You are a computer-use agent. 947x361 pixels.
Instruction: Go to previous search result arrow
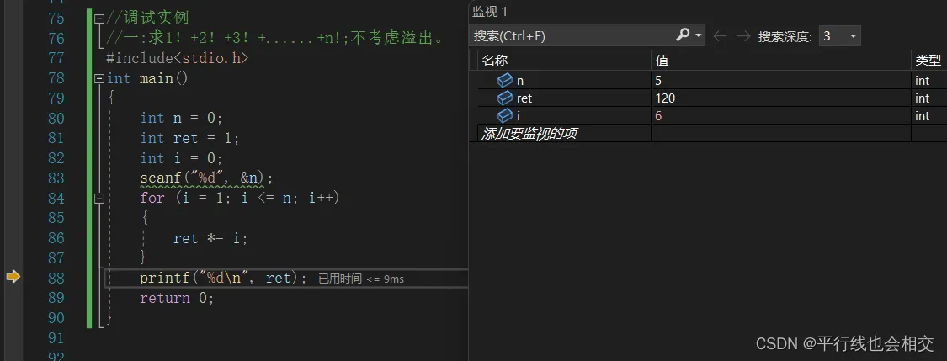720,36
